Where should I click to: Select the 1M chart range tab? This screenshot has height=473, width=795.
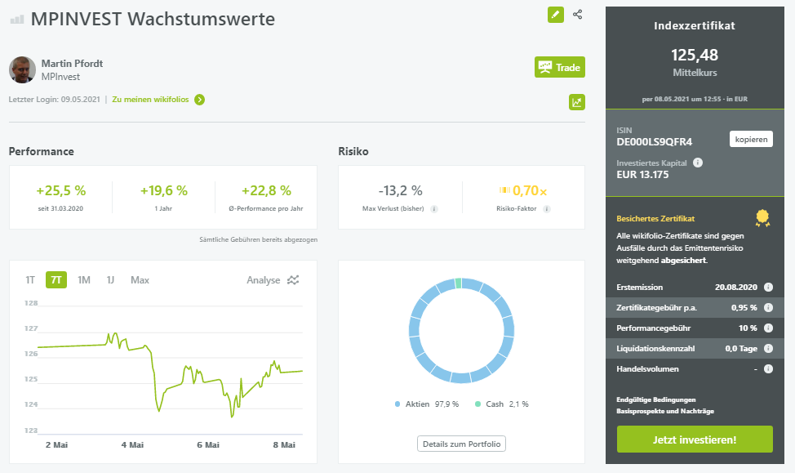[x=83, y=280]
